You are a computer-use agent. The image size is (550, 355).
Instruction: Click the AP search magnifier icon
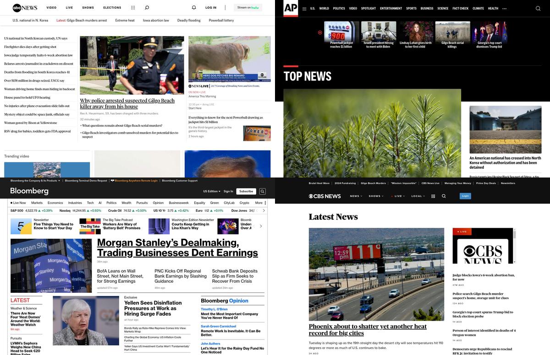pos(538,8)
